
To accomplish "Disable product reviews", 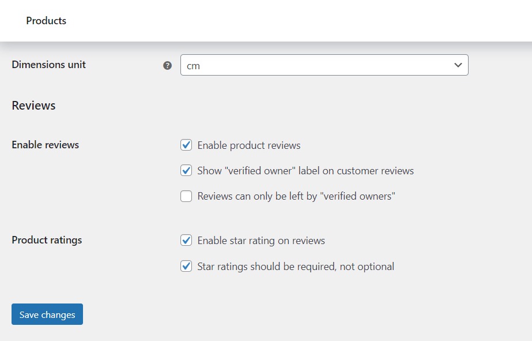I will [186, 145].
